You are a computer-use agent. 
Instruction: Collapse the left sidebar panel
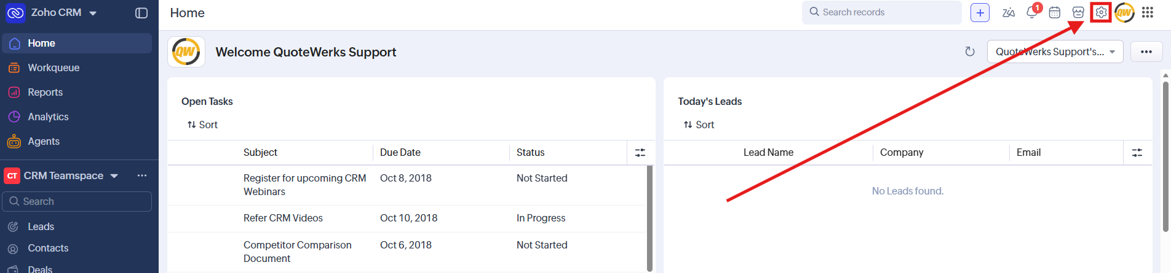pyautogui.click(x=141, y=13)
